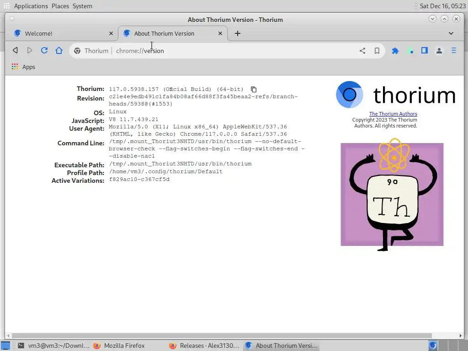Open the Places menu
This screenshot has height=351, width=468.
coord(60,6)
